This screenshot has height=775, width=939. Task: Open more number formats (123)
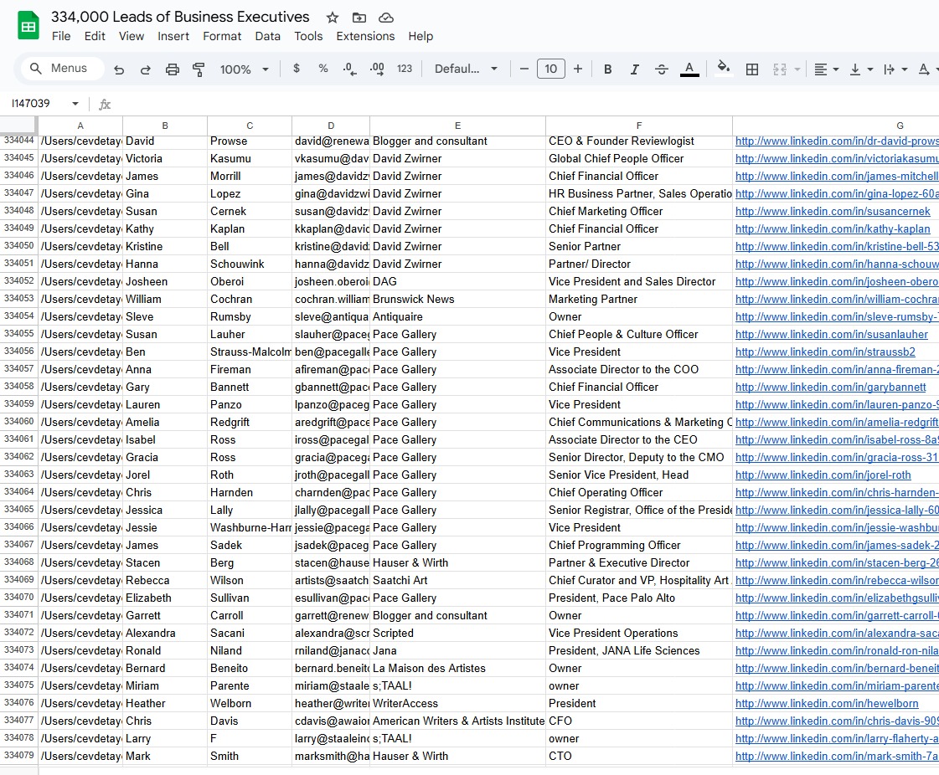click(405, 69)
